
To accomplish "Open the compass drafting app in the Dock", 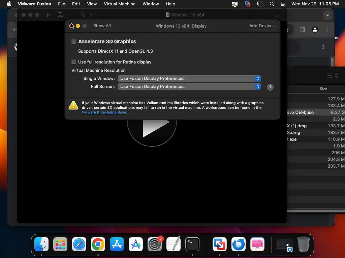I will click(x=135, y=244).
